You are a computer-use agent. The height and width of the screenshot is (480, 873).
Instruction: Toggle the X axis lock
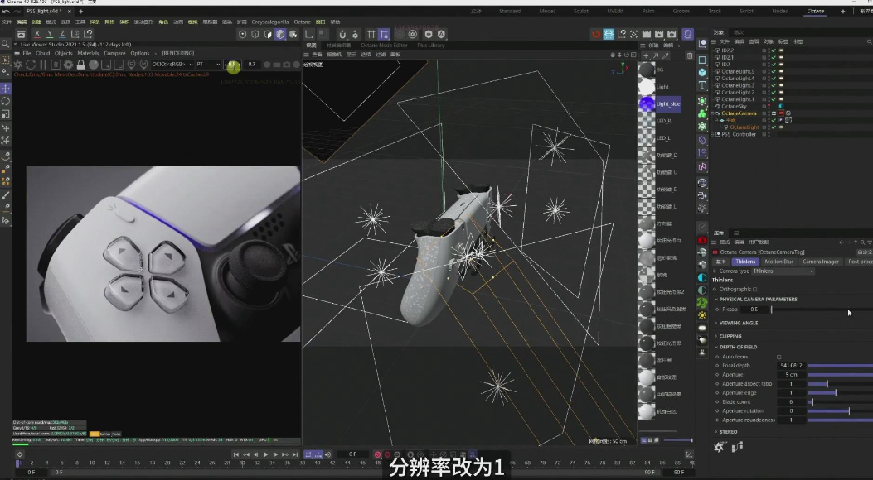tap(37, 34)
